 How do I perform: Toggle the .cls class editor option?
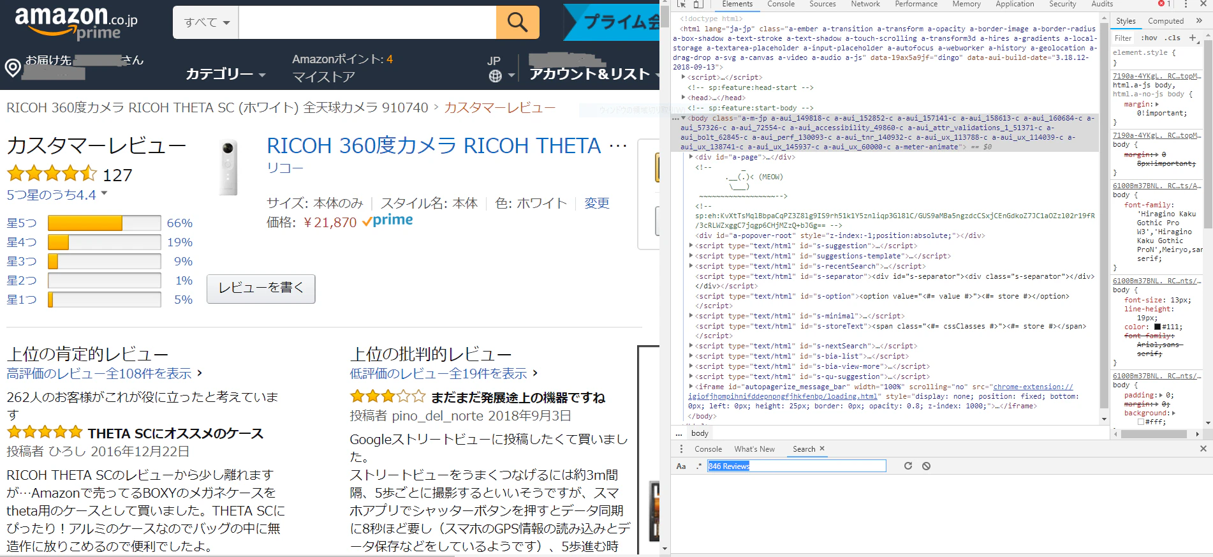click(1173, 38)
